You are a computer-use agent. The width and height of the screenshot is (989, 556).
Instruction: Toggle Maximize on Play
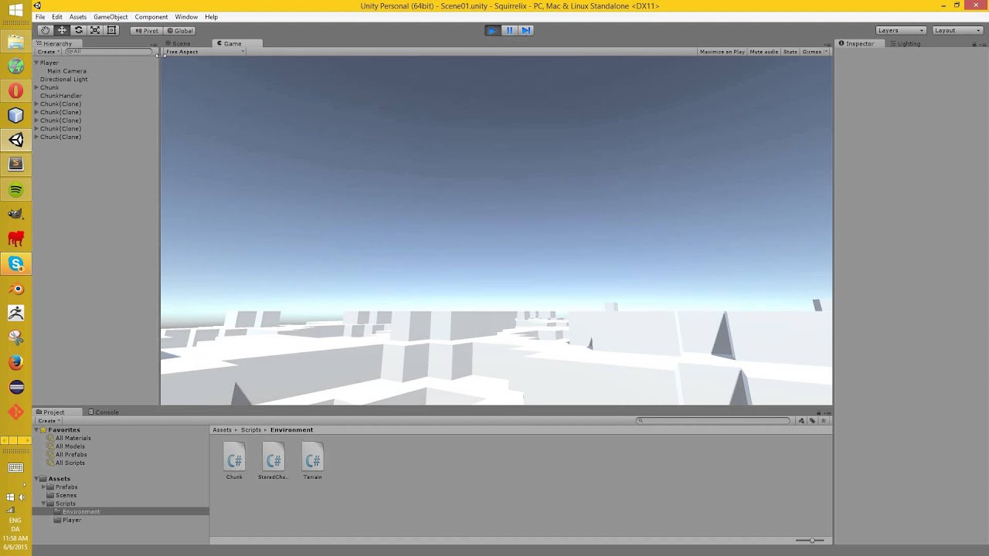tap(722, 52)
